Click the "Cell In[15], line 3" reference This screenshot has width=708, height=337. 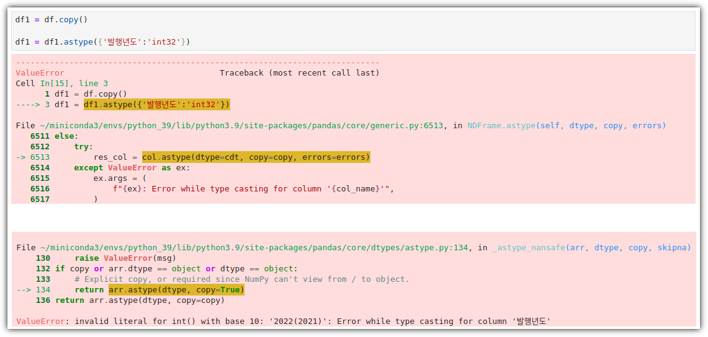coord(62,84)
